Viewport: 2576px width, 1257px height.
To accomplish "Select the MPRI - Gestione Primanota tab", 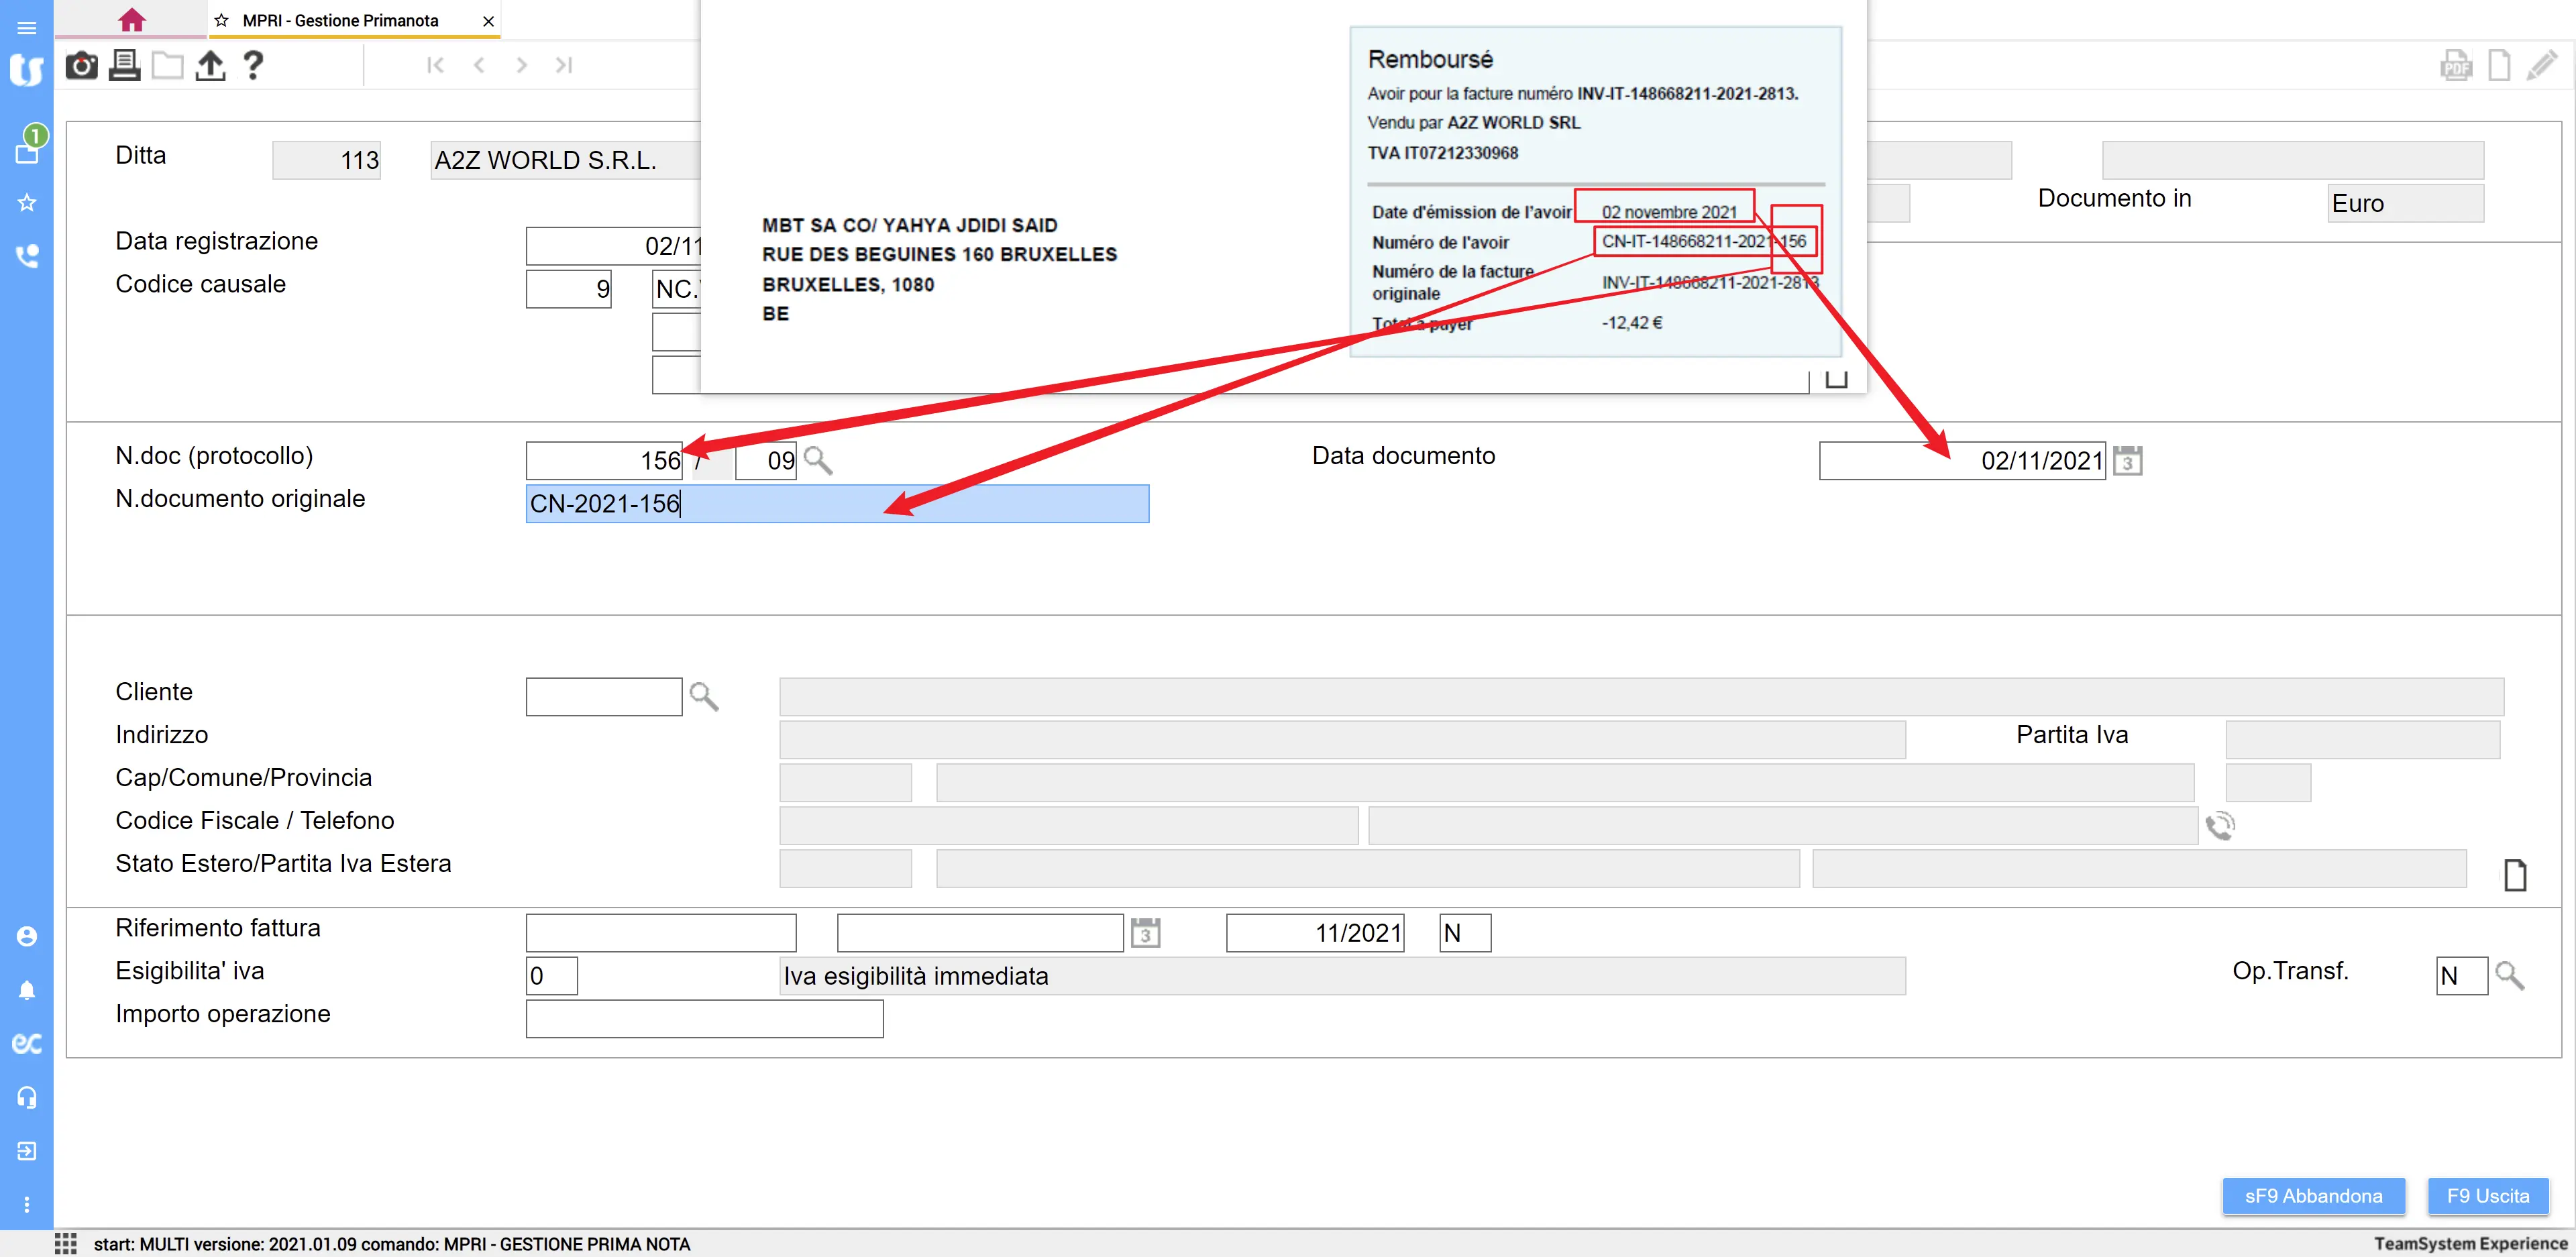I will (x=340, y=20).
